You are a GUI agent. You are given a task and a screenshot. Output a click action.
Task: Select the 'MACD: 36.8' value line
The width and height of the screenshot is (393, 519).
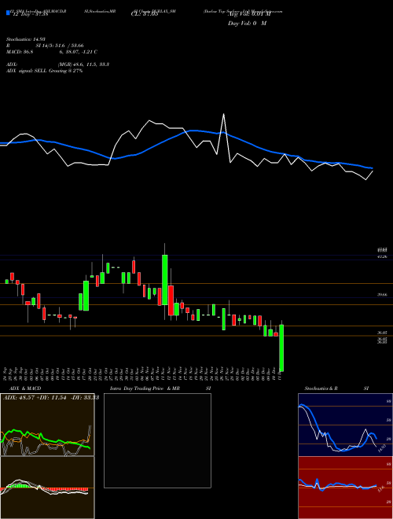click(52, 52)
